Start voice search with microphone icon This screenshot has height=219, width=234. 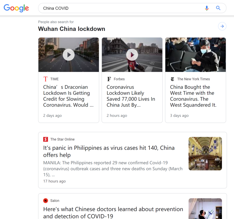pos(207,8)
